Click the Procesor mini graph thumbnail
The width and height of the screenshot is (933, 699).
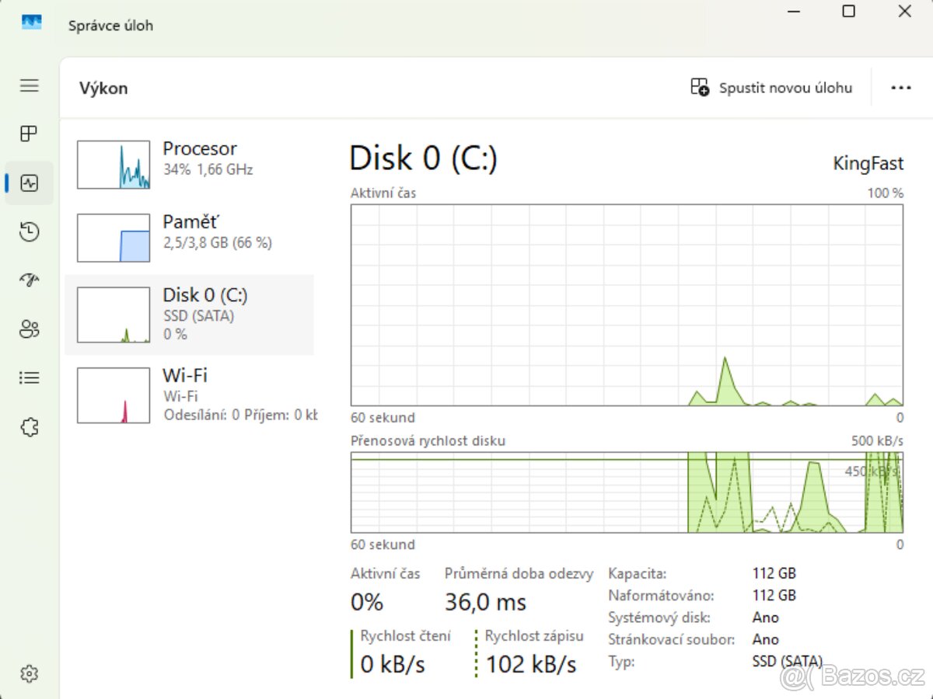pos(114,164)
